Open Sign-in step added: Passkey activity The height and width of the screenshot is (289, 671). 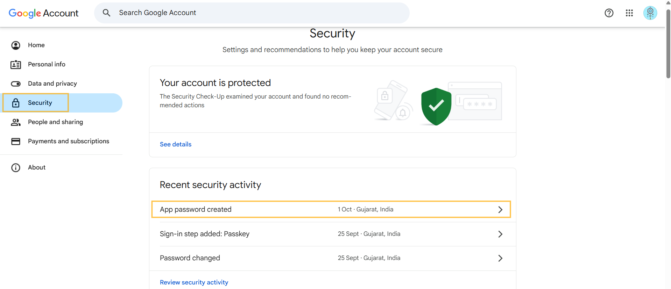point(333,234)
